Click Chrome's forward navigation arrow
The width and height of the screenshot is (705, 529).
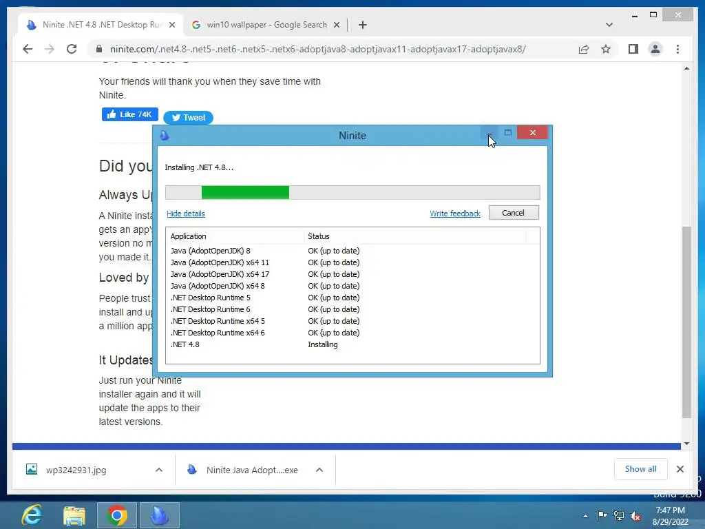(x=50, y=49)
